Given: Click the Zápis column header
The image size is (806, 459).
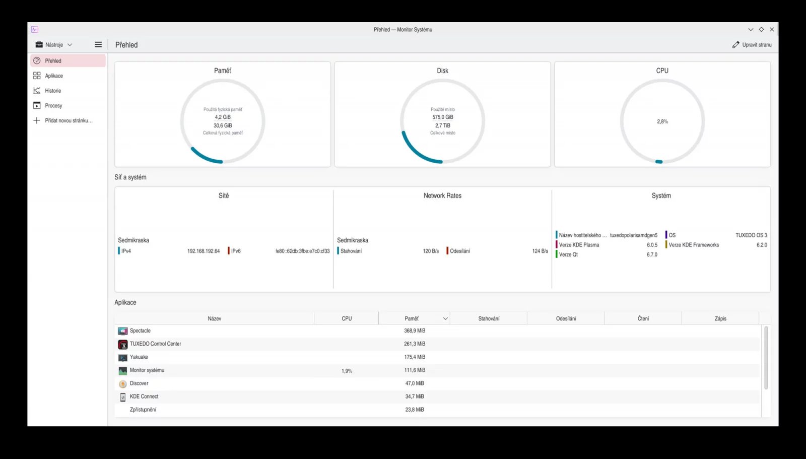Looking at the screenshot, I should [x=720, y=318].
